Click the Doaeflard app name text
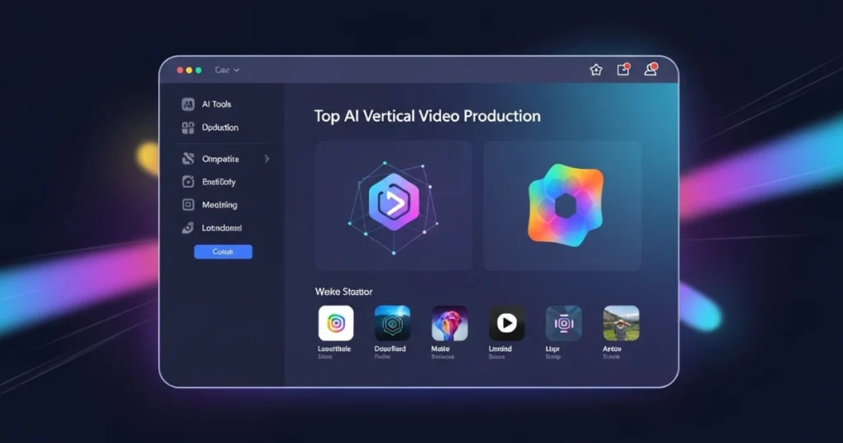This screenshot has width=843, height=443. (x=389, y=349)
